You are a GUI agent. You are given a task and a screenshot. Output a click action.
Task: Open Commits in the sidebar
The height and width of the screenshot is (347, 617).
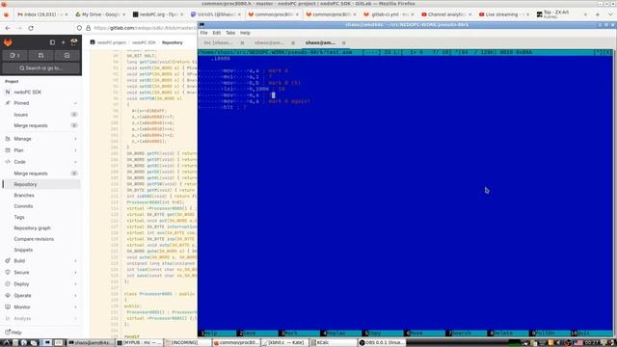pos(23,206)
